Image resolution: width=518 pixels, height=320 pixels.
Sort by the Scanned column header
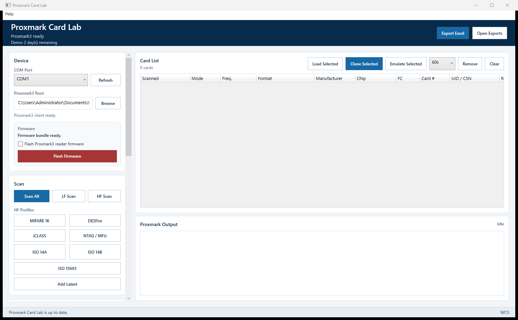[x=165, y=78]
